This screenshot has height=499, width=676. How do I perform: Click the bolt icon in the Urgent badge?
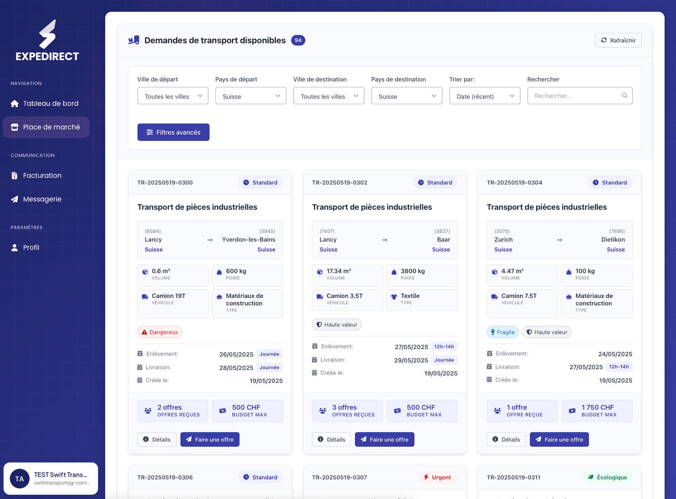click(426, 477)
